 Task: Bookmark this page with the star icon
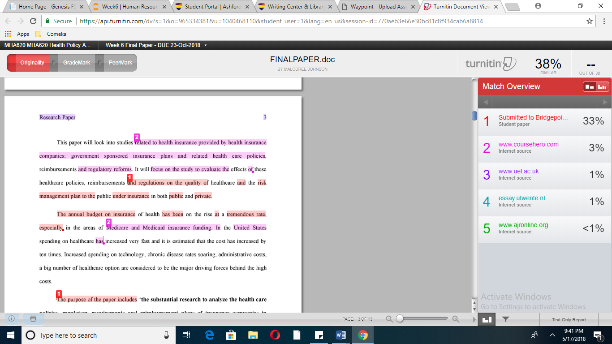(x=590, y=21)
